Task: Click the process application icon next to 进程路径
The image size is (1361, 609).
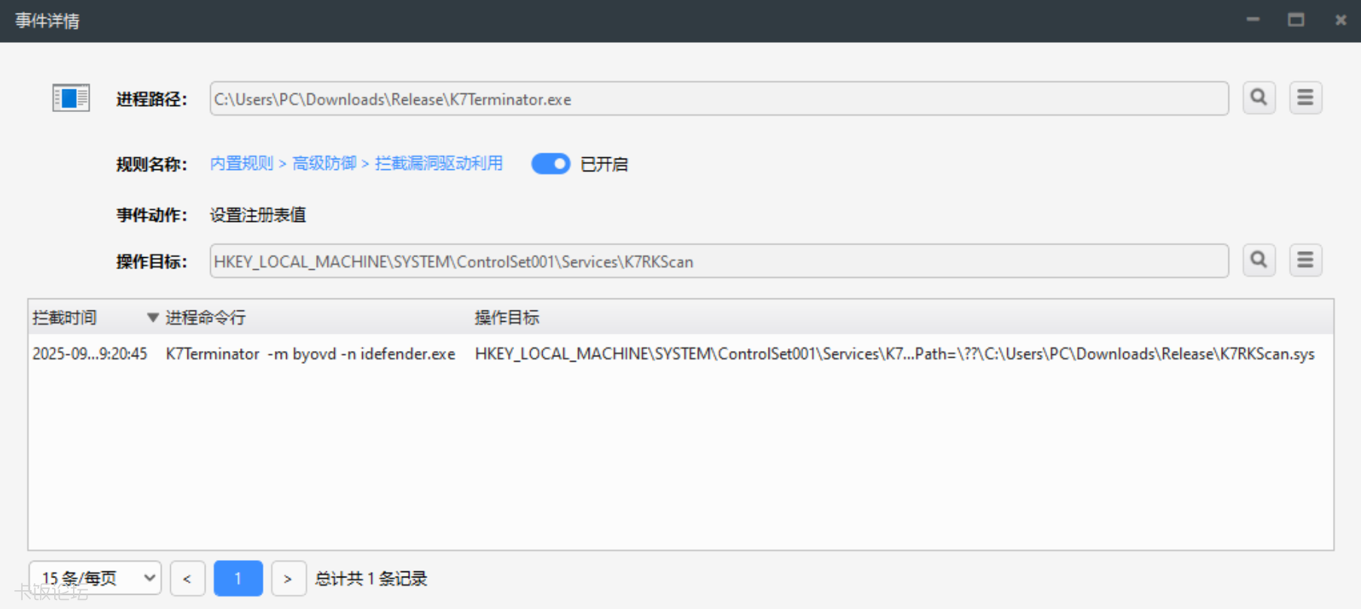Action: 71,98
